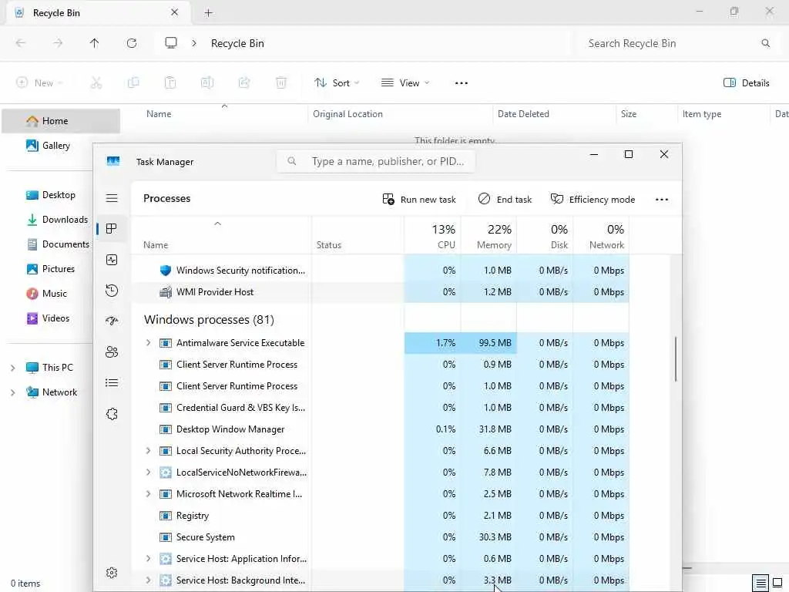Open the App history icon in Task Manager
The width and height of the screenshot is (789, 592).
click(112, 291)
